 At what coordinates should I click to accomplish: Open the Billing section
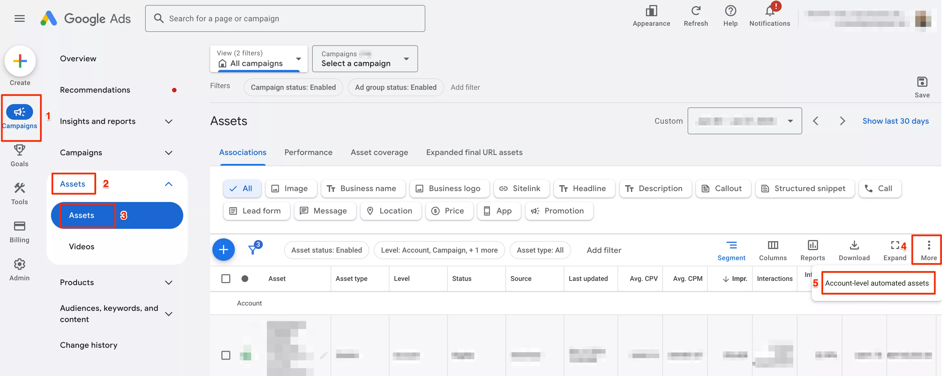point(19,226)
